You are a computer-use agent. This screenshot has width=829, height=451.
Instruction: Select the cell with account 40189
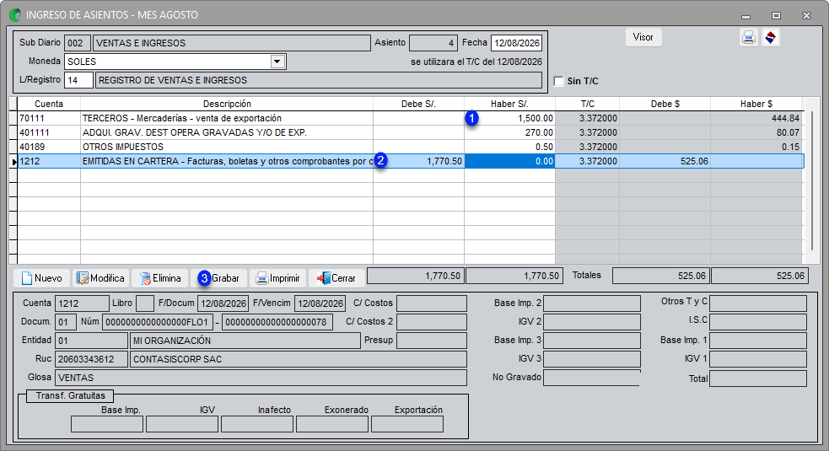[49, 147]
